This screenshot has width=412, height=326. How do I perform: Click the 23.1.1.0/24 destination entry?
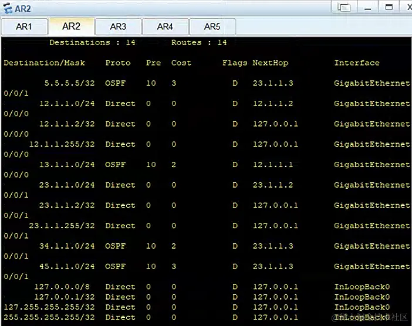(67, 185)
